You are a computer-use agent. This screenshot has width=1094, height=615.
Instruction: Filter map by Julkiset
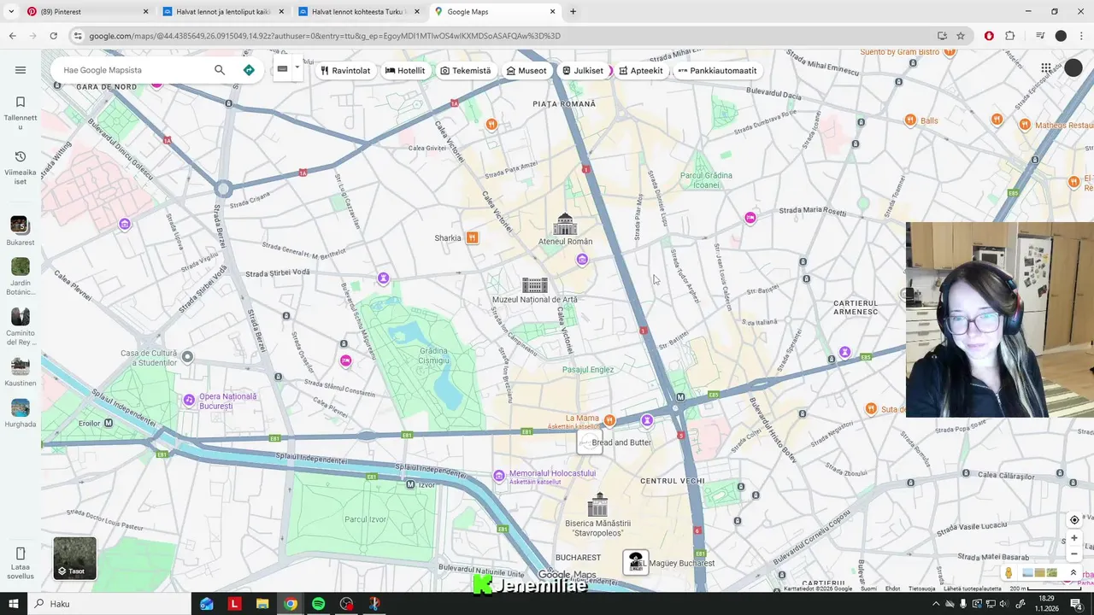click(x=583, y=71)
